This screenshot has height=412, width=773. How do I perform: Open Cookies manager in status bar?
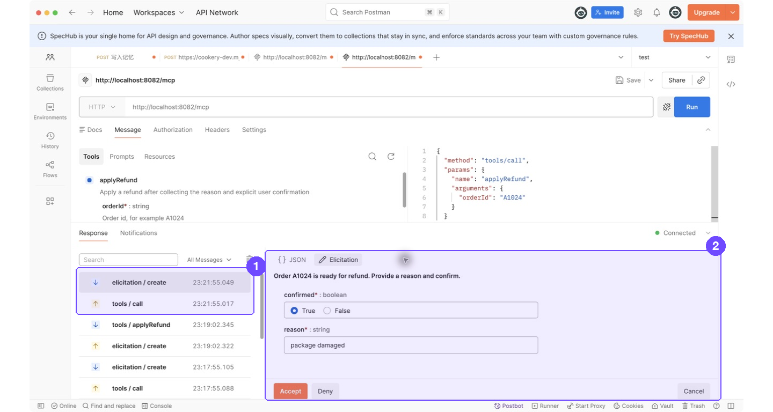pyautogui.click(x=629, y=406)
